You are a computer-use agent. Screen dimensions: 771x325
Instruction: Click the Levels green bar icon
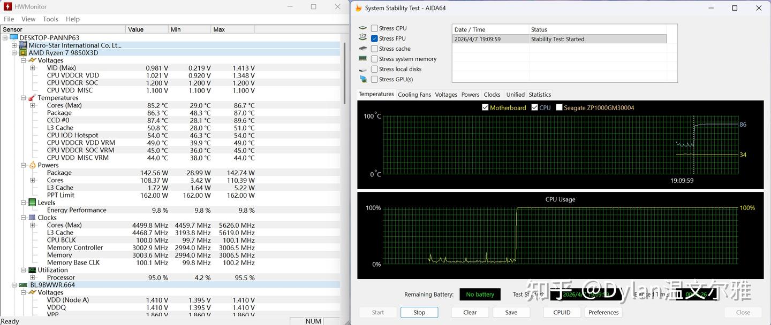pyautogui.click(x=32, y=203)
